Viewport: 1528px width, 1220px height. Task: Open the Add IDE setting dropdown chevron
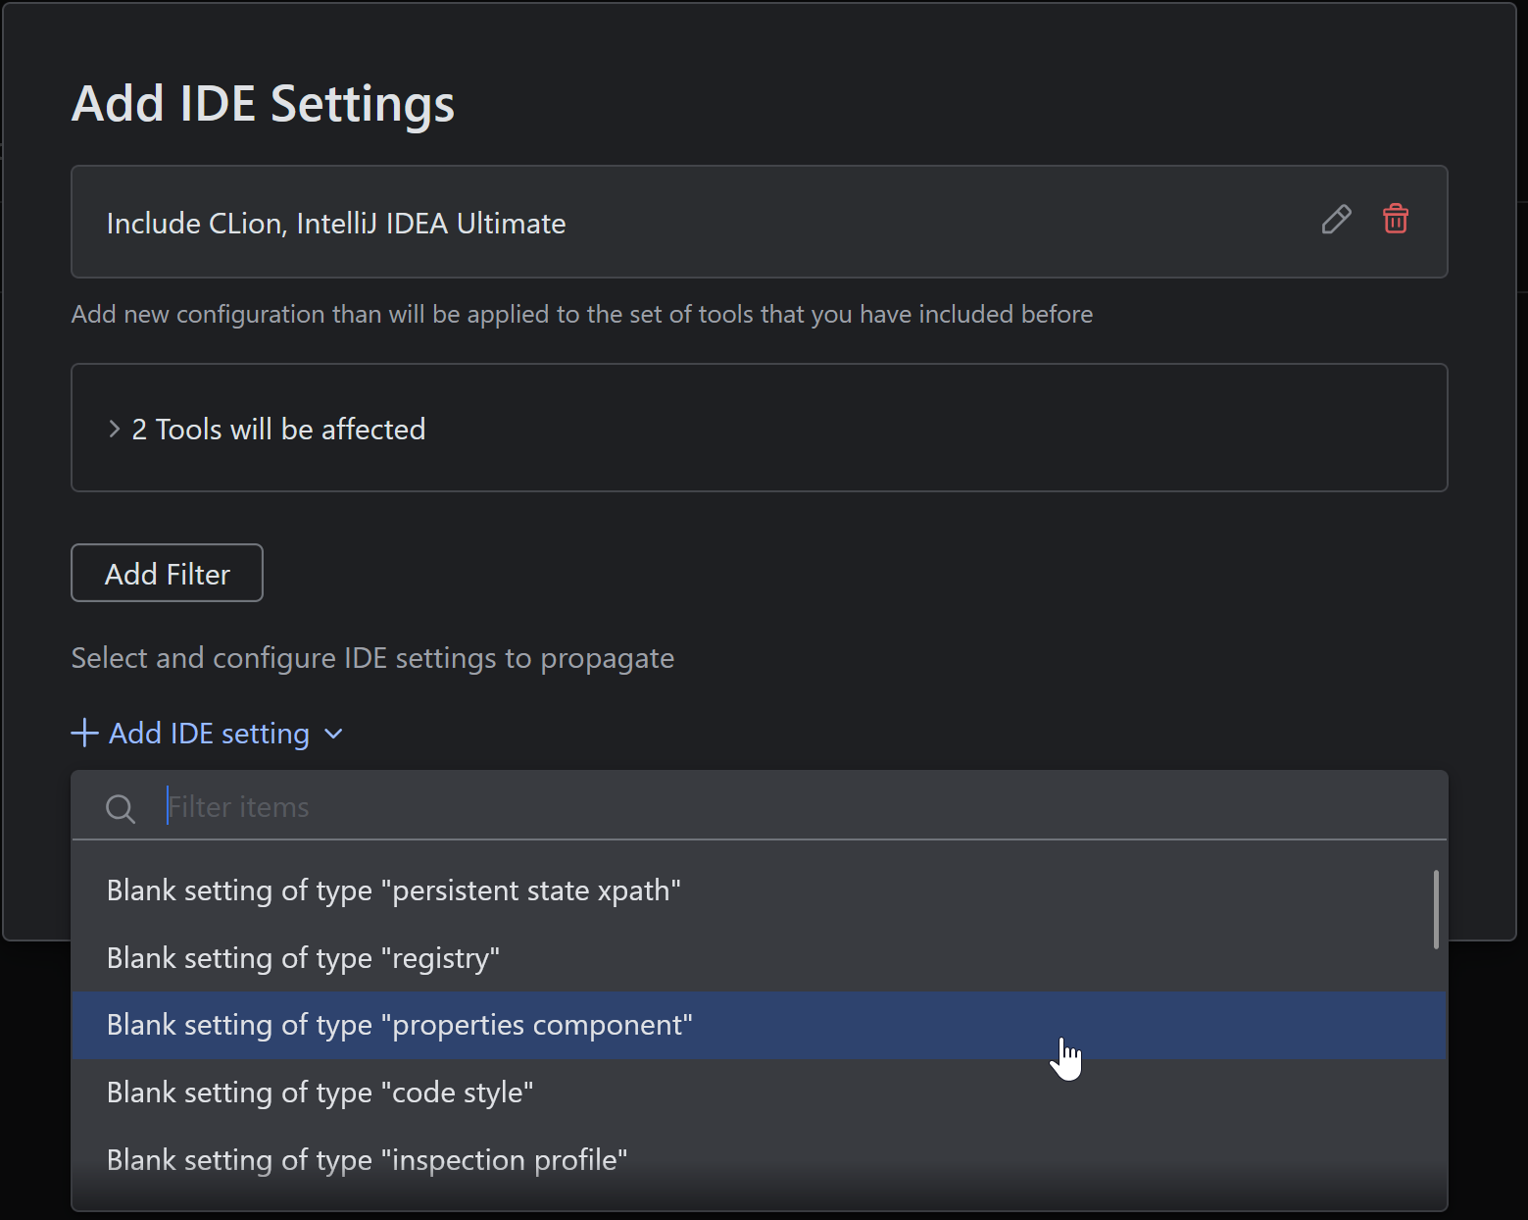[x=332, y=734]
